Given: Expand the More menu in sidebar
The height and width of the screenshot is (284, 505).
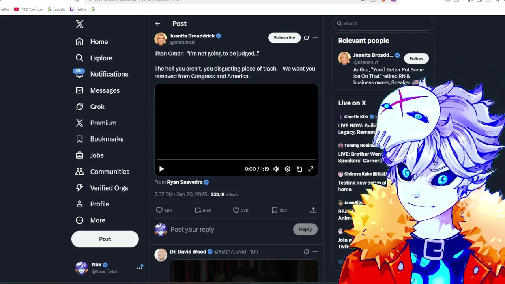Looking at the screenshot, I should [x=90, y=220].
